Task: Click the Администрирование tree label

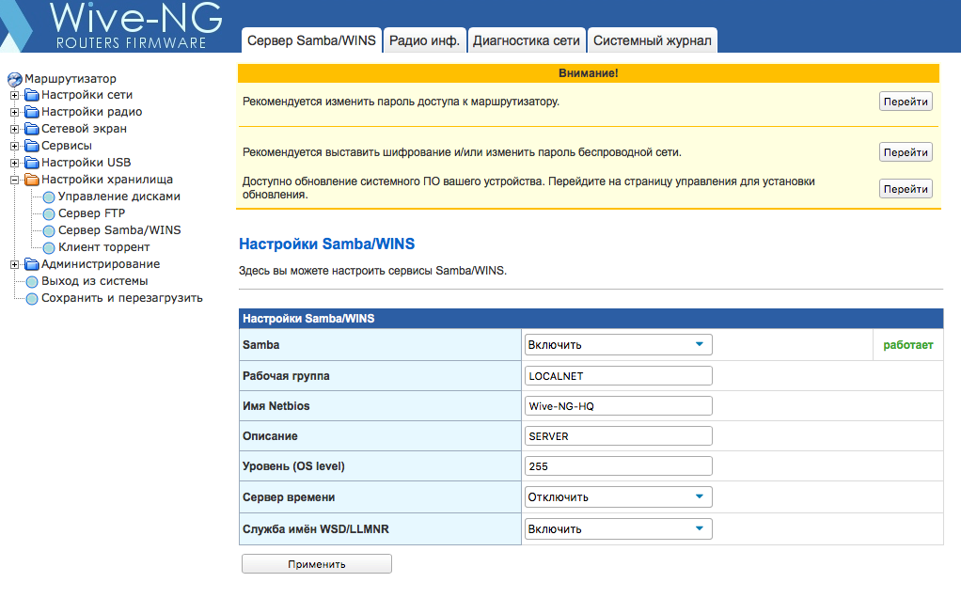Action: click(101, 264)
